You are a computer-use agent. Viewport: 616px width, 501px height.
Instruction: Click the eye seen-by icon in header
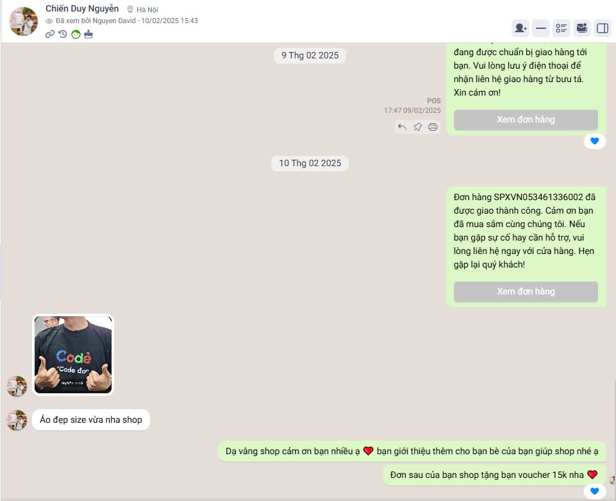click(49, 21)
